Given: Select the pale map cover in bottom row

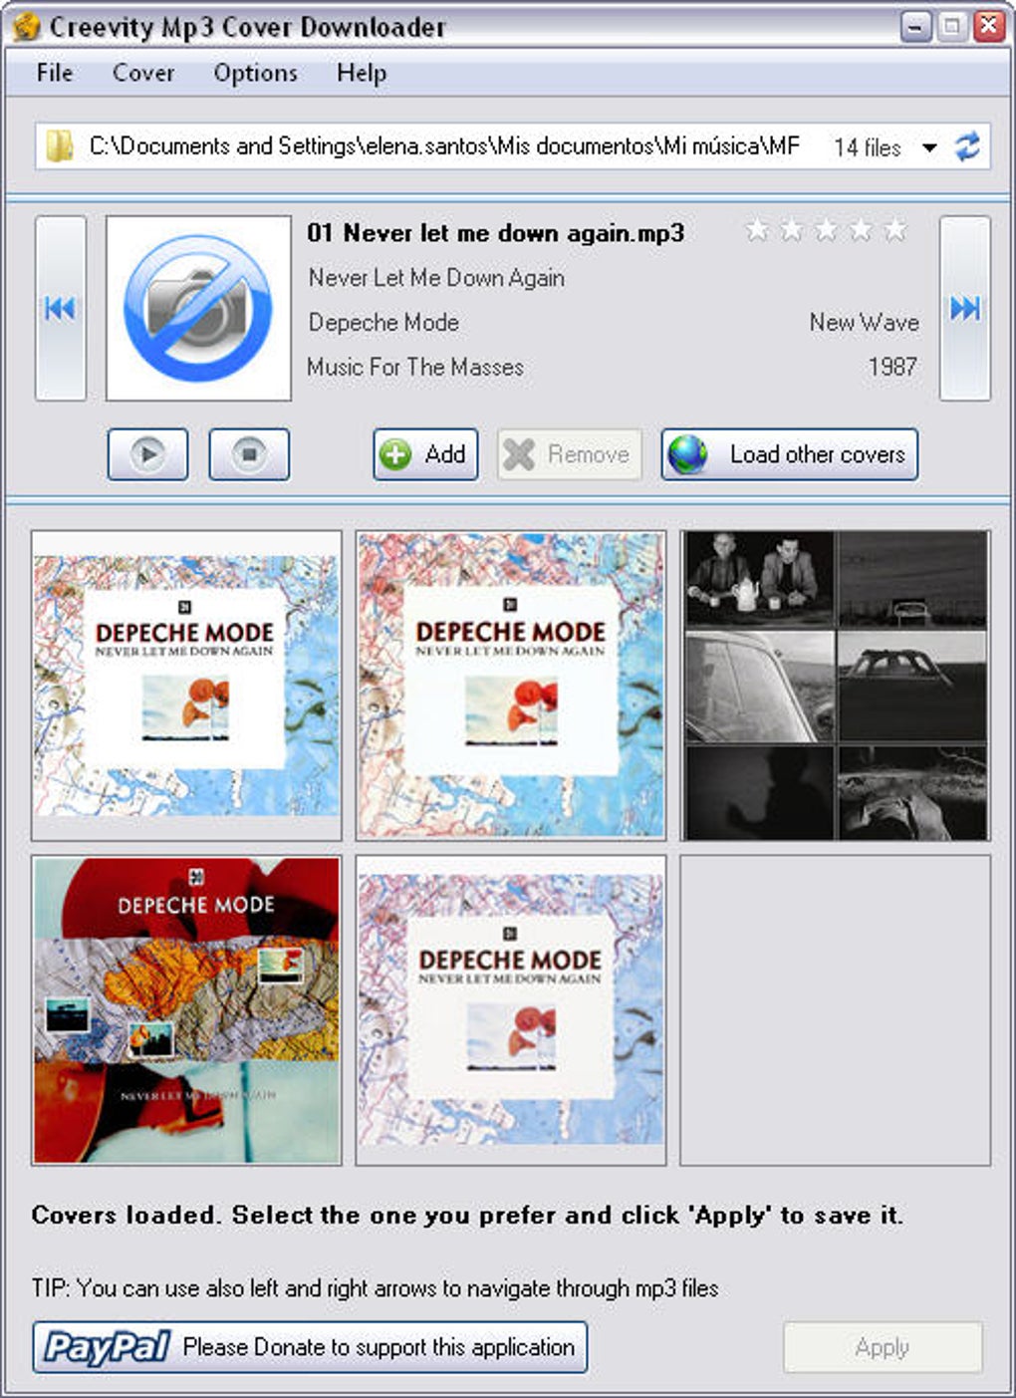Looking at the screenshot, I should (x=511, y=1010).
